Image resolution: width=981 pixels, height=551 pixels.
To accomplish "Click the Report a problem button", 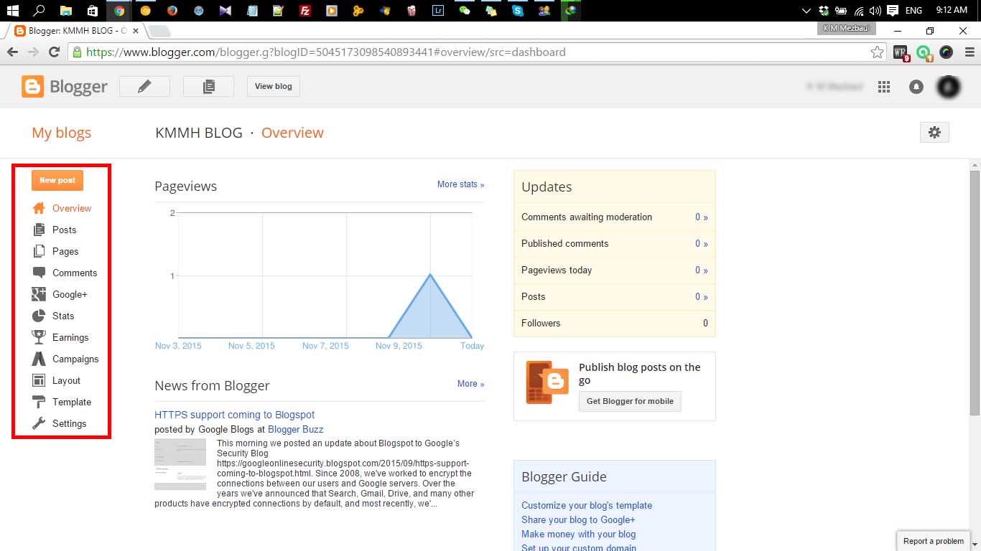I will (x=934, y=541).
